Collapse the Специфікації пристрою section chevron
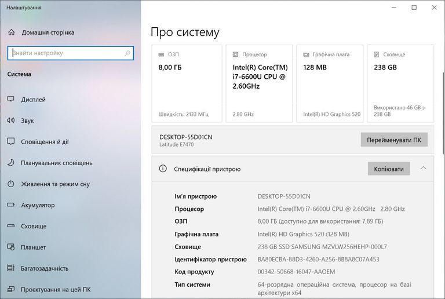This screenshot has width=445, height=299. [423, 169]
